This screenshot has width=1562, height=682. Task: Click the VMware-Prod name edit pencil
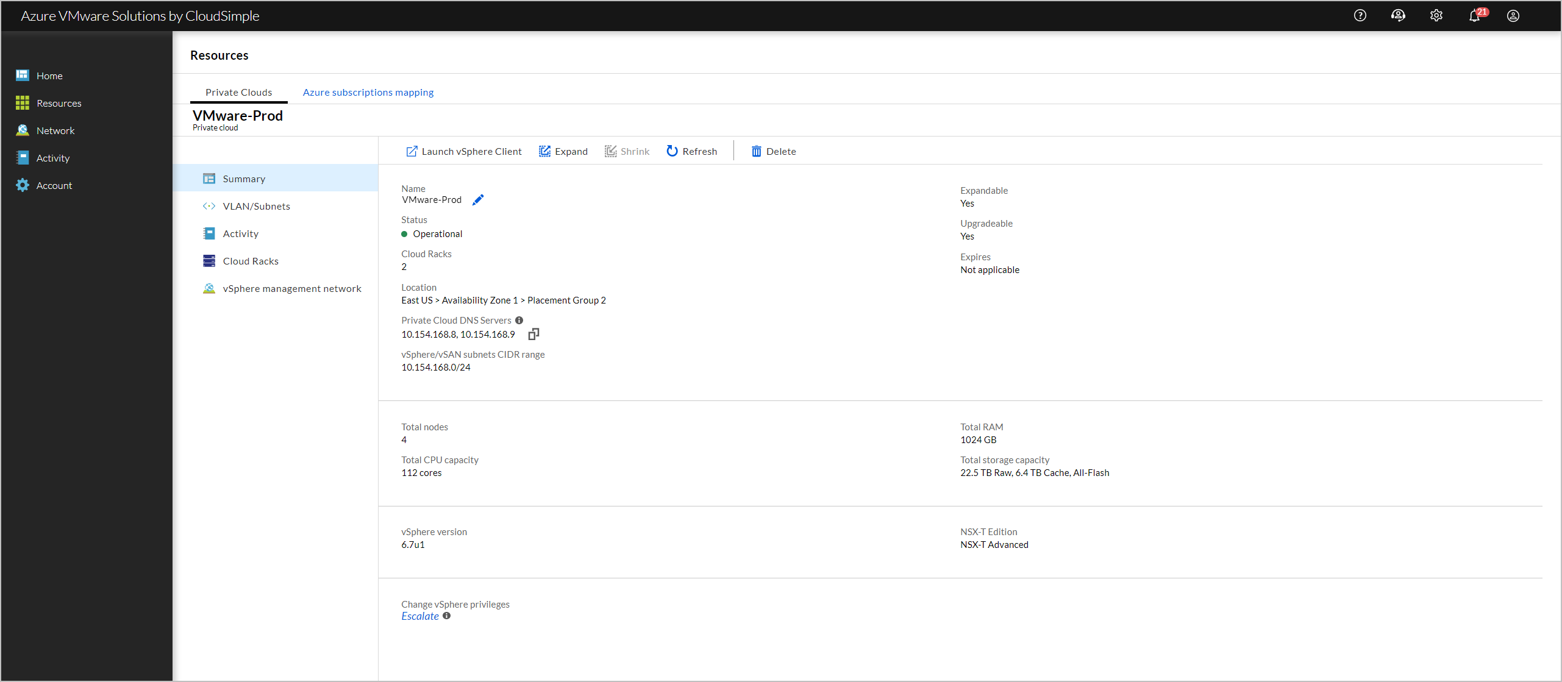(x=479, y=200)
